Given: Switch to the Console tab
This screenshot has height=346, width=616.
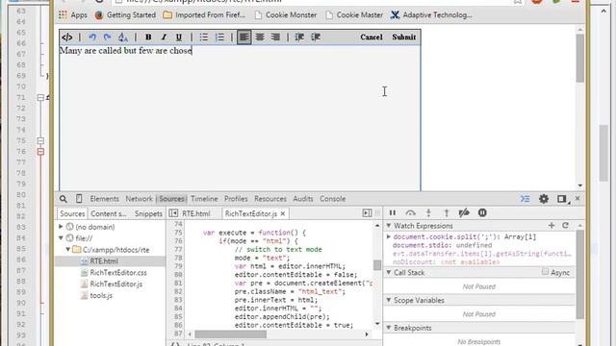Looking at the screenshot, I should 332,199.
